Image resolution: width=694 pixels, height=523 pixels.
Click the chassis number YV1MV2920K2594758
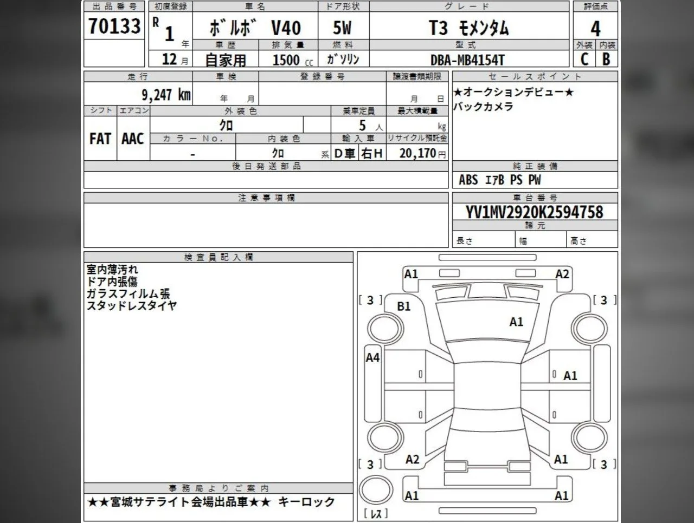tap(535, 212)
